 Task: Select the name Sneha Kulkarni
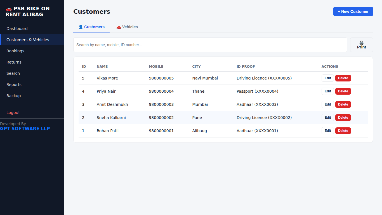click(111, 118)
